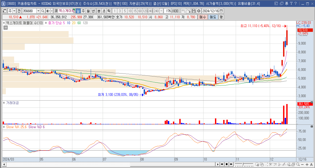The width and height of the screenshot is (315, 168).
Task: Click the add candle chart icon
Action: click(183, 11)
